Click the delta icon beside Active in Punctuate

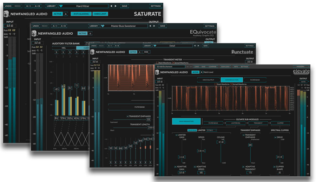tap(139, 52)
